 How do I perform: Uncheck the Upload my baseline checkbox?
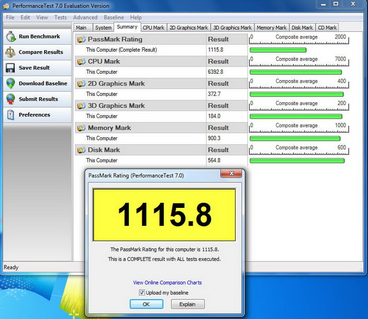142,292
